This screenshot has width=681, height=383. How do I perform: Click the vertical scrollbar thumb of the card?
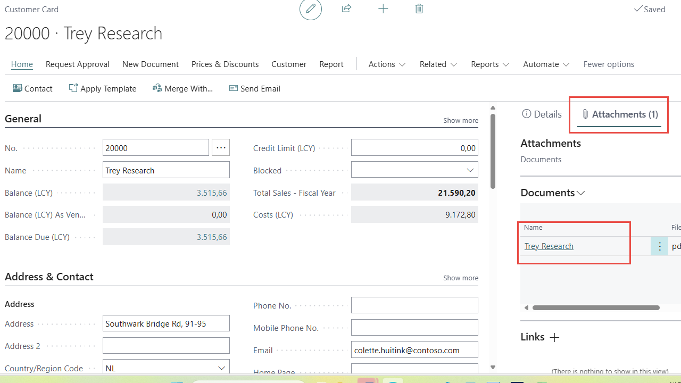coord(493,151)
